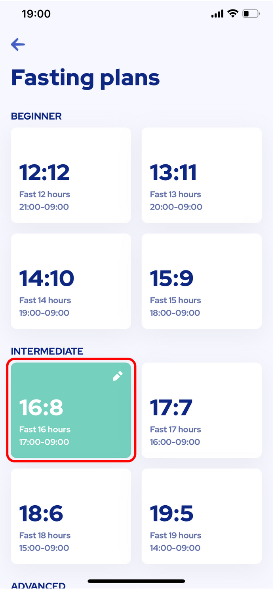Tap the battery indicator icon
Screen dimensions: 274x594
point(251,14)
